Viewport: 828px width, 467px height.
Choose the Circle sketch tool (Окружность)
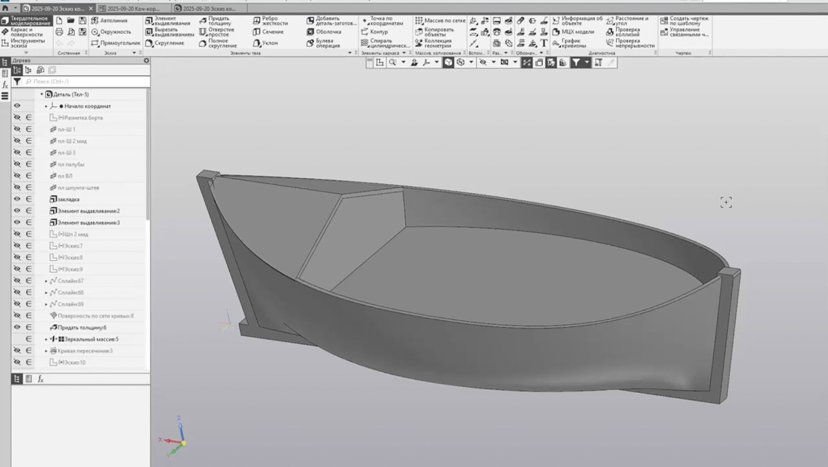pos(111,32)
